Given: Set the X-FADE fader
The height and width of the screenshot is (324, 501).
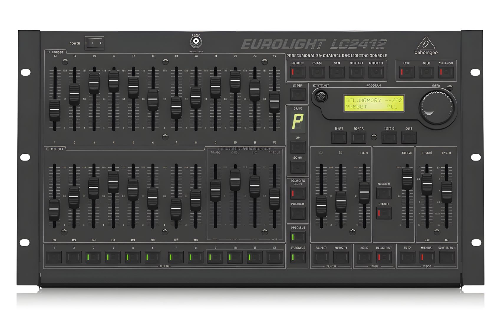Looking at the screenshot, I should [x=427, y=185].
